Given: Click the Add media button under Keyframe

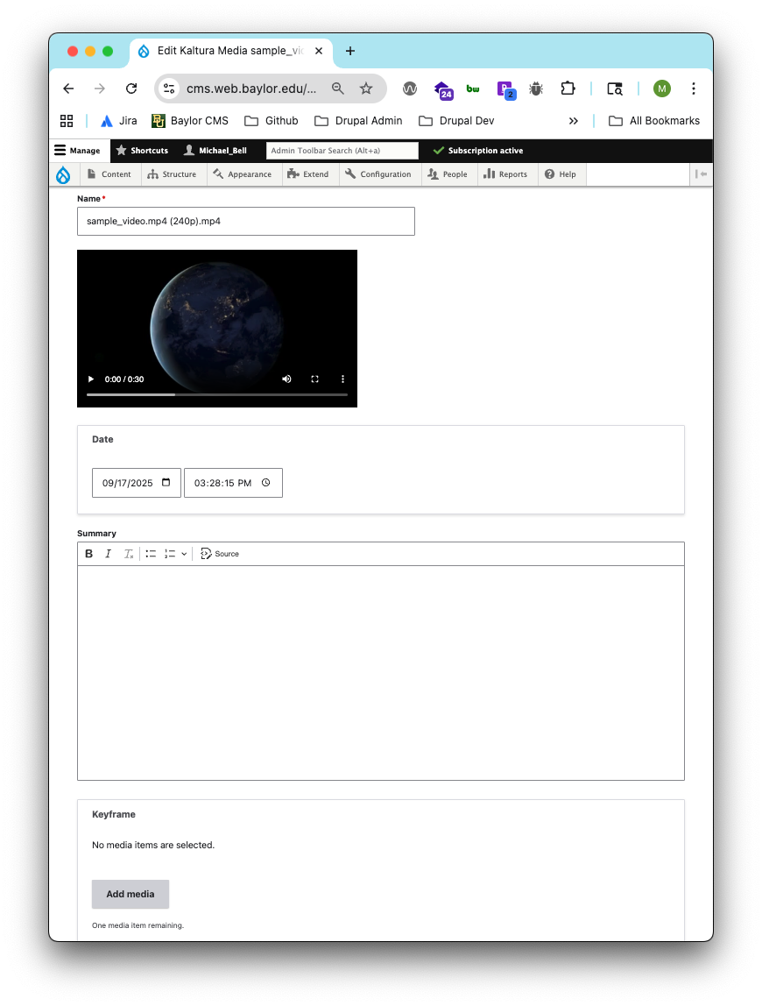Looking at the screenshot, I should pyautogui.click(x=131, y=894).
